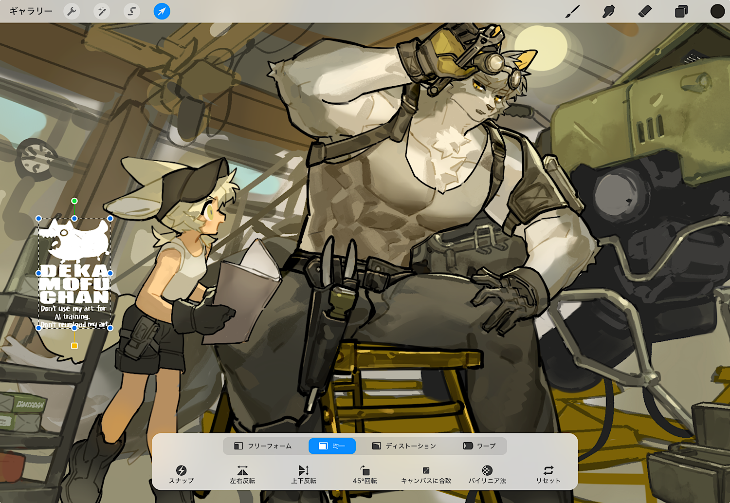Open the Actions wrench menu
Viewport: 730px width, 503px height.
click(72, 11)
